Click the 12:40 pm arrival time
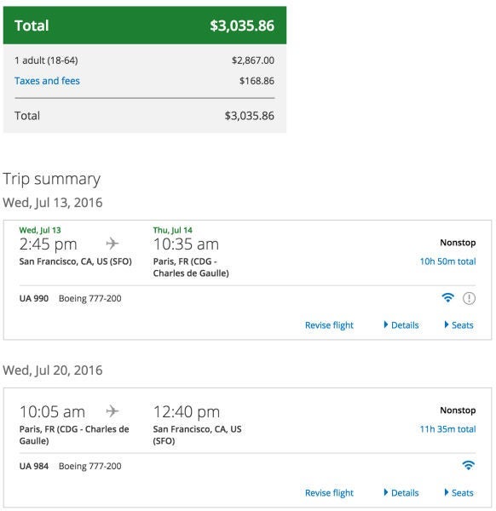Image resolution: width=496 pixels, height=511 pixels. click(x=187, y=411)
